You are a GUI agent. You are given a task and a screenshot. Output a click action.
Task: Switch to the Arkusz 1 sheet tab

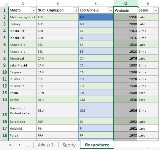coord(46,145)
